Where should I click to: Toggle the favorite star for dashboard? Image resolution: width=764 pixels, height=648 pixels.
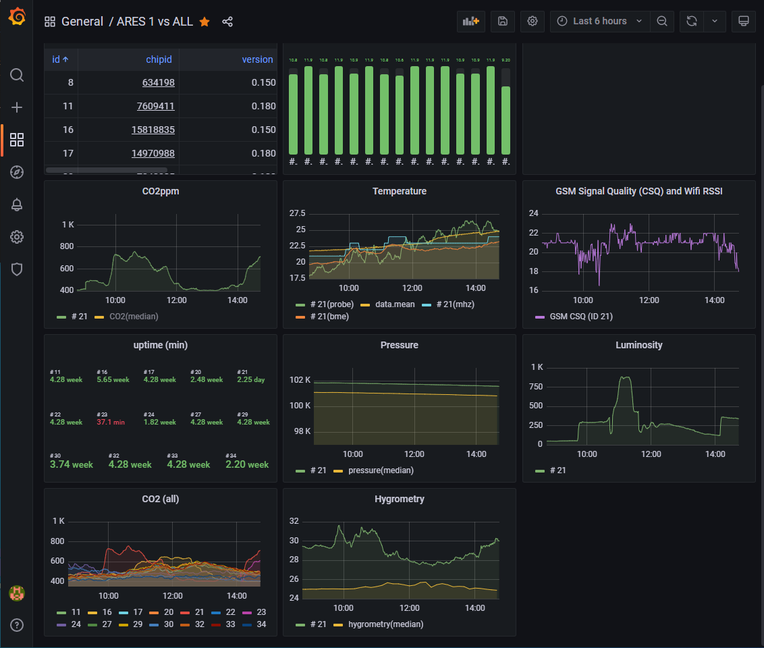click(x=204, y=22)
